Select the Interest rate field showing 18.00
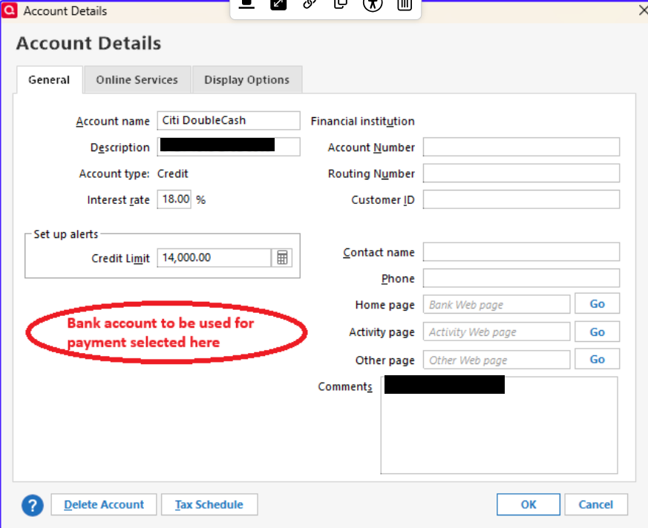The image size is (648, 528). 174,199
